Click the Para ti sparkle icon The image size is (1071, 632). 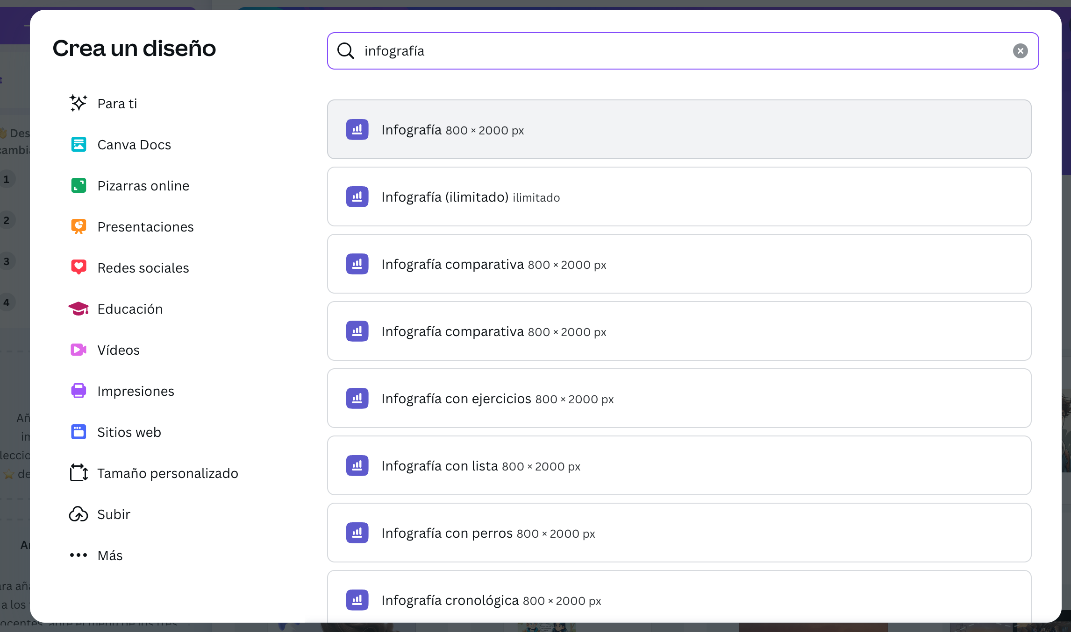(78, 103)
